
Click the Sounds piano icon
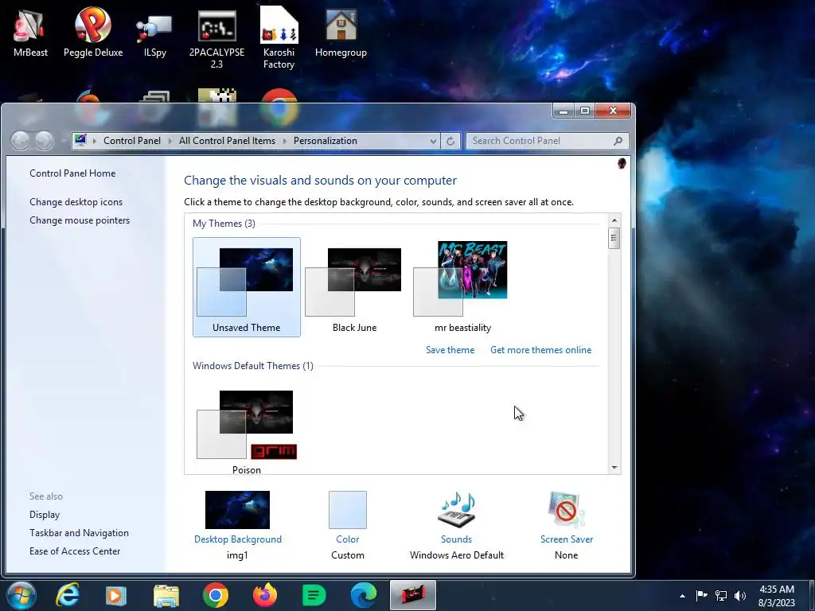pyautogui.click(x=456, y=510)
